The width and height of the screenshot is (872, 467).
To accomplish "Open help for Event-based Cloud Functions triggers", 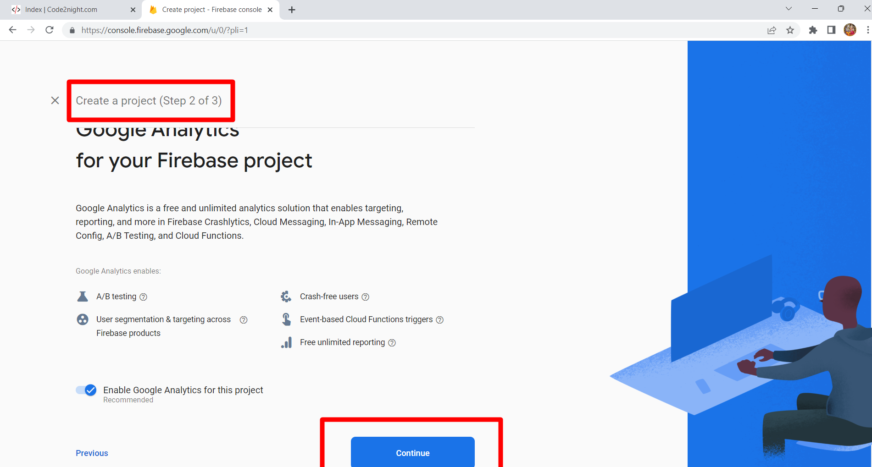I will coord(439,320).
